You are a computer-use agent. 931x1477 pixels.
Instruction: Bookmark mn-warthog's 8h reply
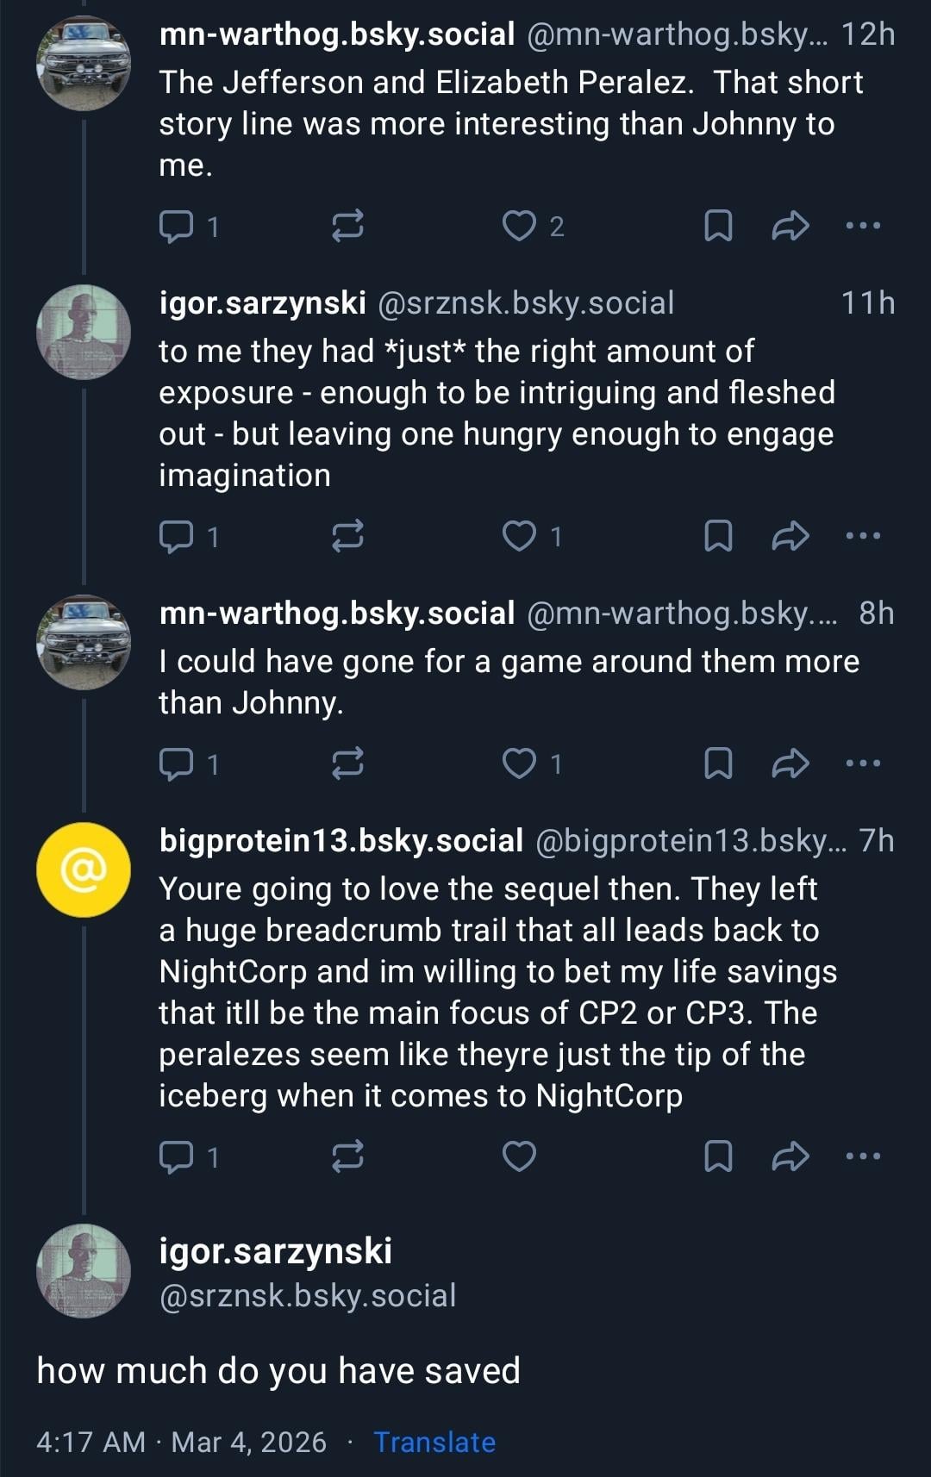pyautogui.click(x=718, y=763)
